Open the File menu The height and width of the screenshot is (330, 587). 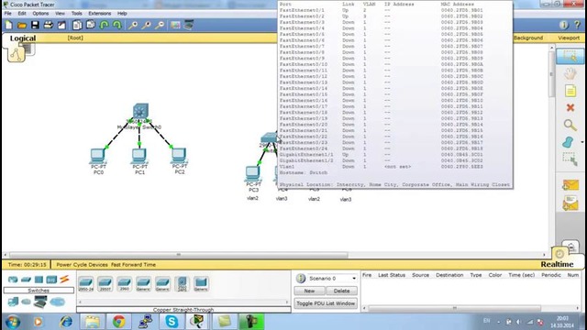click(7, 13)
